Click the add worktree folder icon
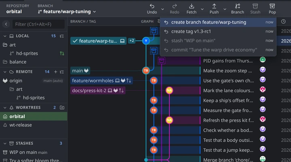This screenshot has width=291, height=162. click(x=62, y=107)
